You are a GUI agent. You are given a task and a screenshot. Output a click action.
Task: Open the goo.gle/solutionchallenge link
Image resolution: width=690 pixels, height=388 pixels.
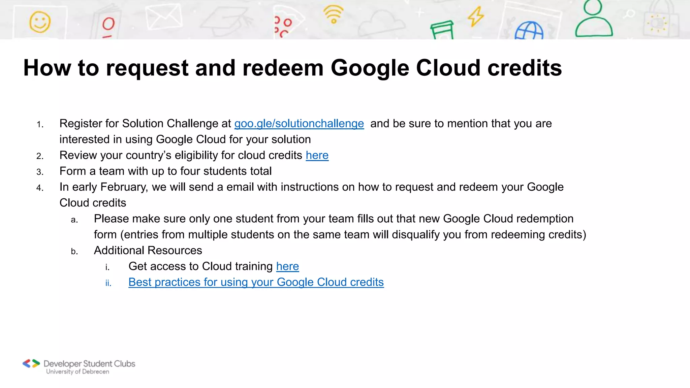[x=299, y=124]
